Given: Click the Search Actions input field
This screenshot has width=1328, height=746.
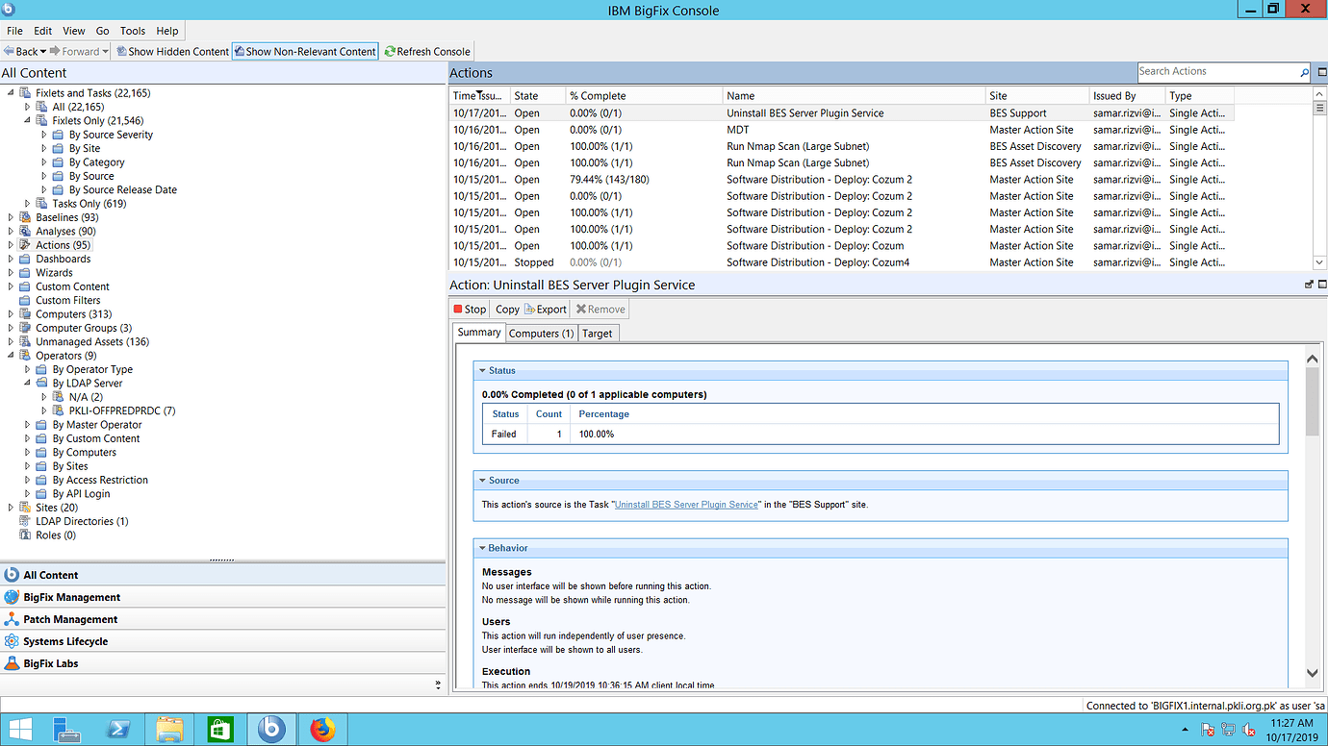Looking at the screenshot, I should [x=1215, y=72].
